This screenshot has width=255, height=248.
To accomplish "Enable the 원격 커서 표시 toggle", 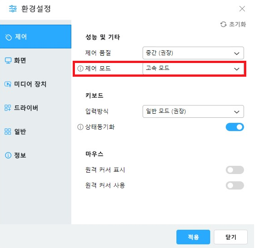I will 235,170.
